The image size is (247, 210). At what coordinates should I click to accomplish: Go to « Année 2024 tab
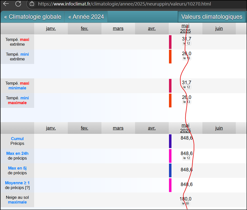pyautogui.click(x=86, y=17)
